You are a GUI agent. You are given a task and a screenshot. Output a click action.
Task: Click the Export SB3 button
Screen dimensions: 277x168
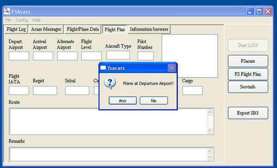coord(248,113)
